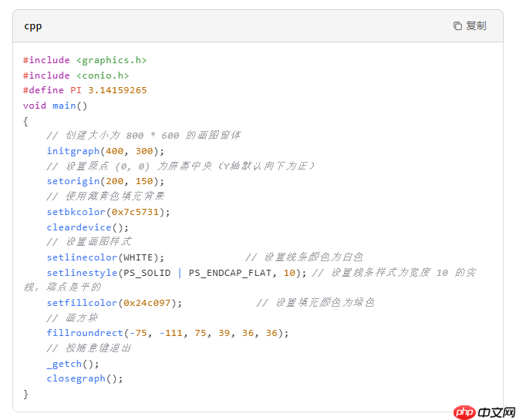Image resolution: width=516 pixels, height=420 pixels.
Task: Click the copy icon in code header
Action: (x=457, y=26)
